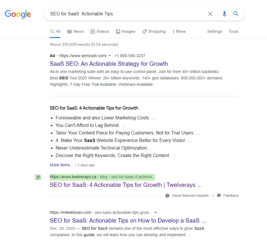Click the More items link in featured snippet

click(x=61, y=165)
